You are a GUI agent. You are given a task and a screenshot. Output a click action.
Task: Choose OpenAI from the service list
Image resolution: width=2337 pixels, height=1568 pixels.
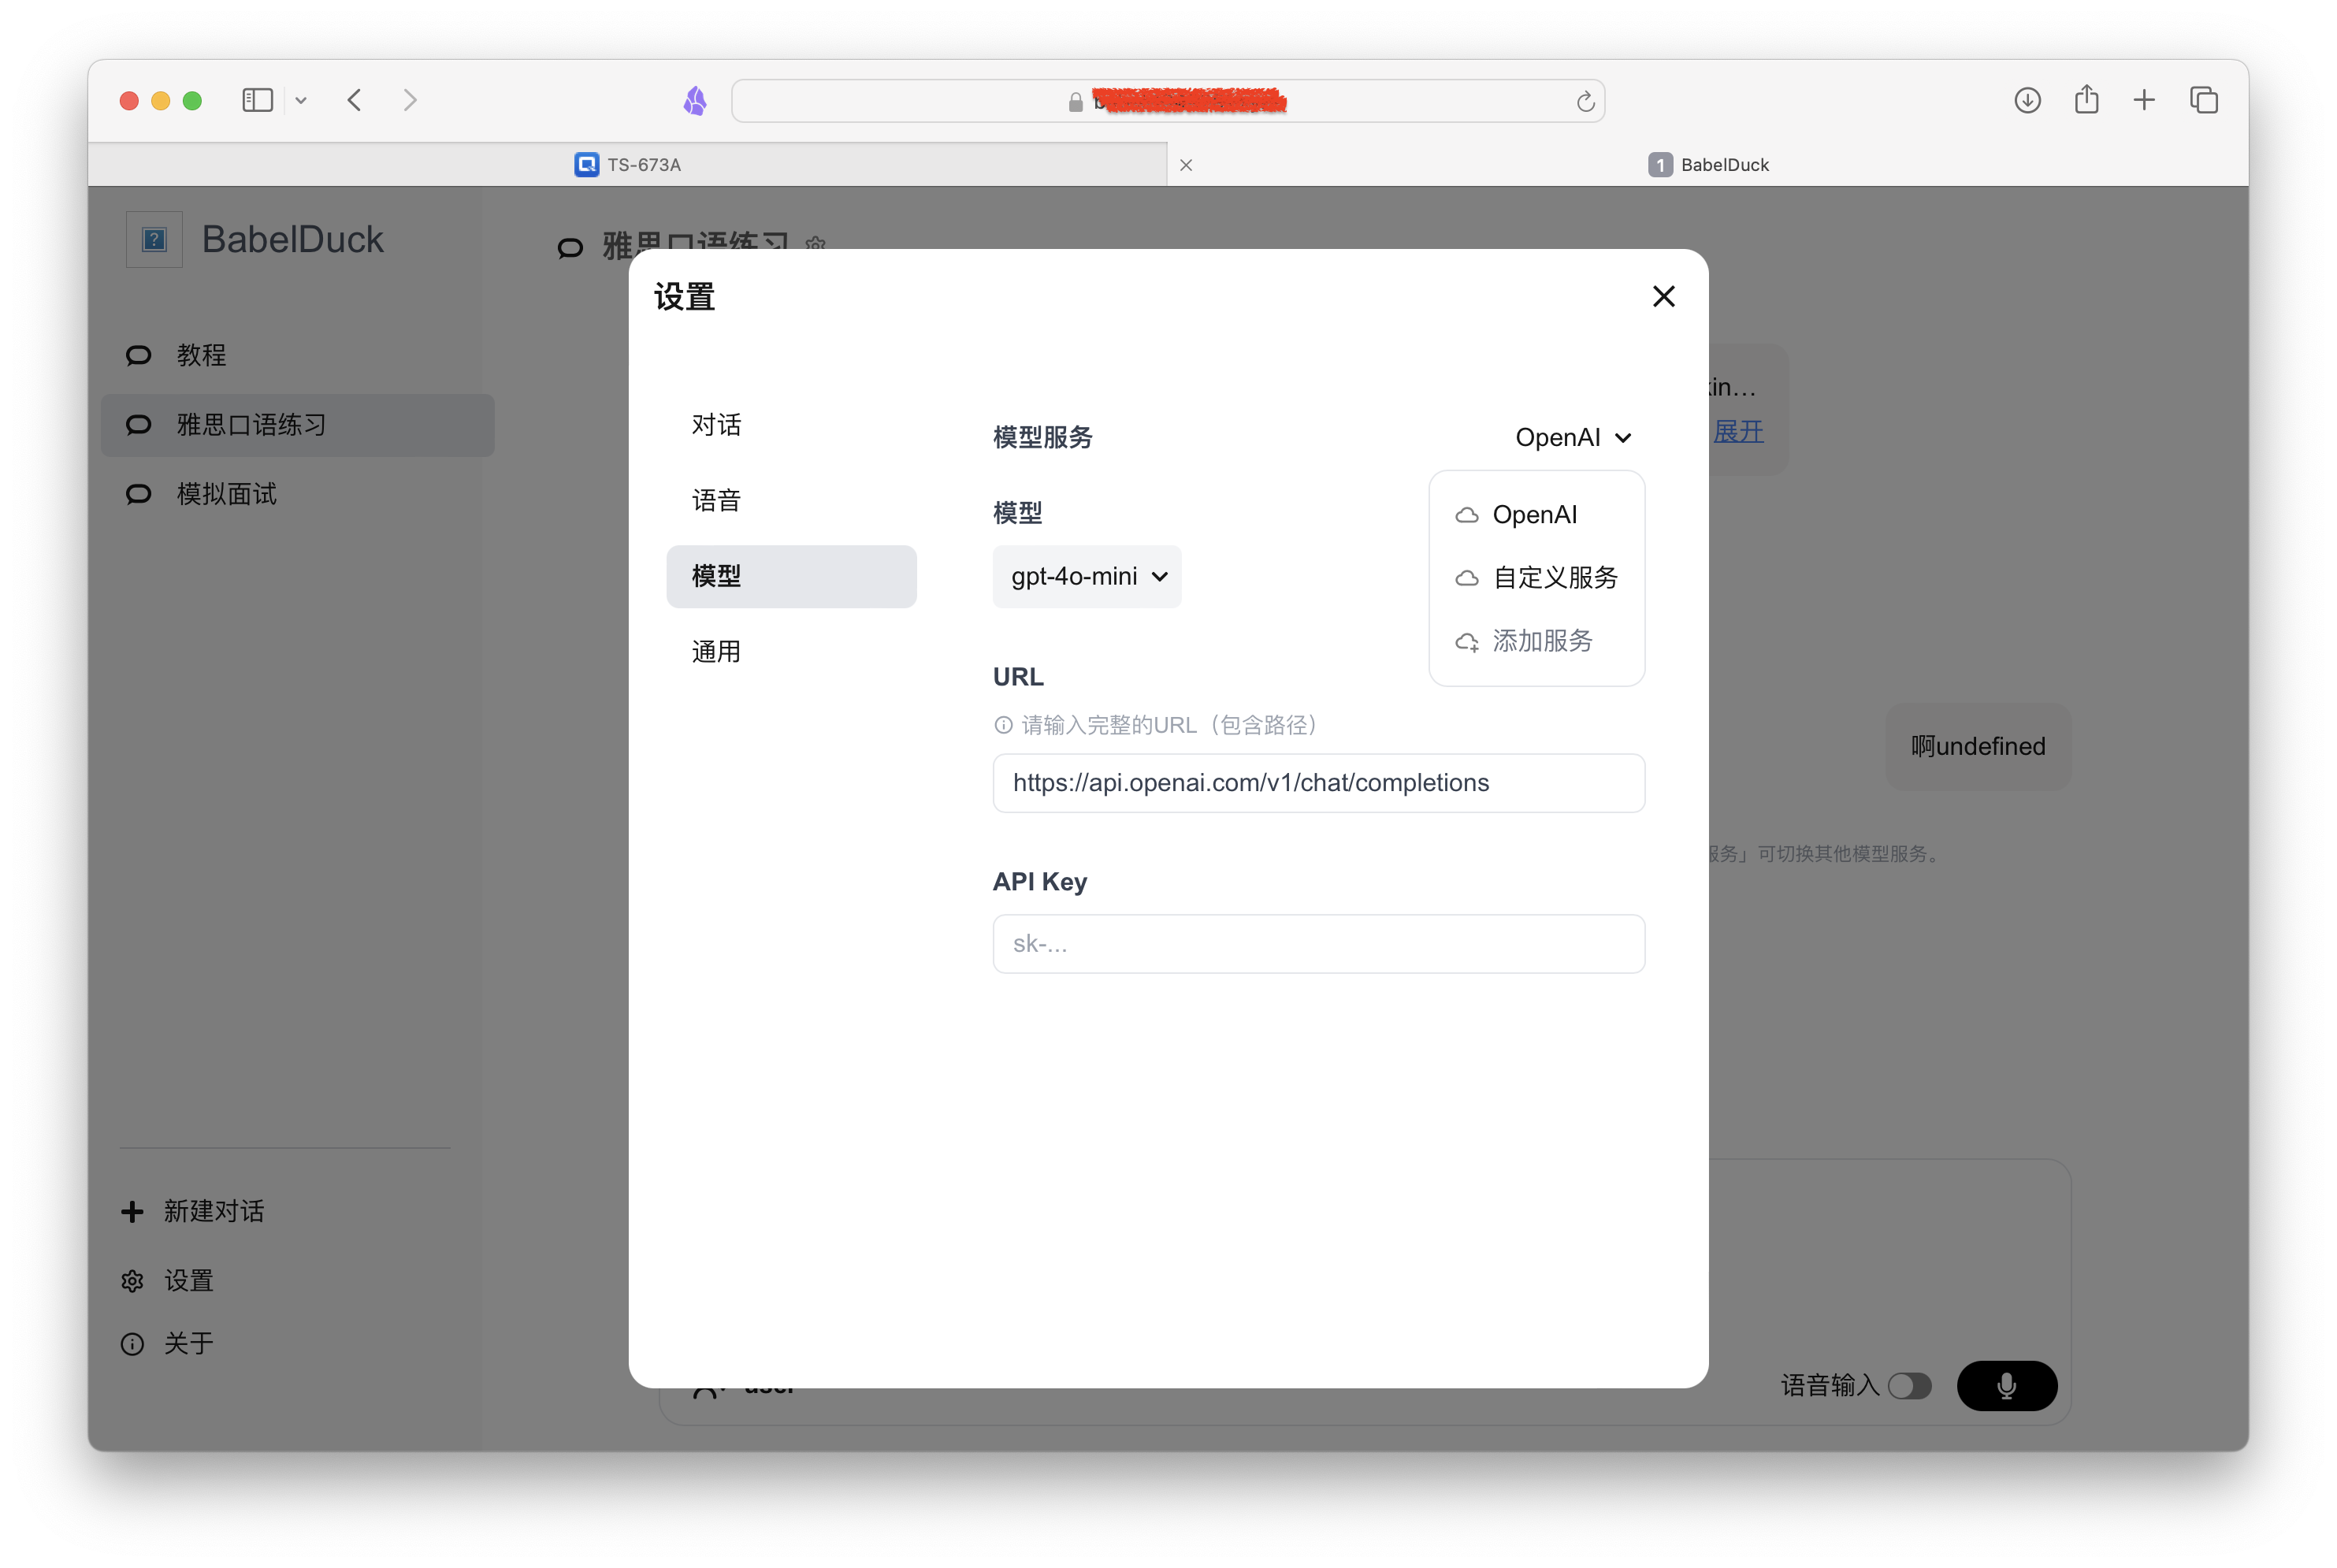click(x=1536, y=515)
